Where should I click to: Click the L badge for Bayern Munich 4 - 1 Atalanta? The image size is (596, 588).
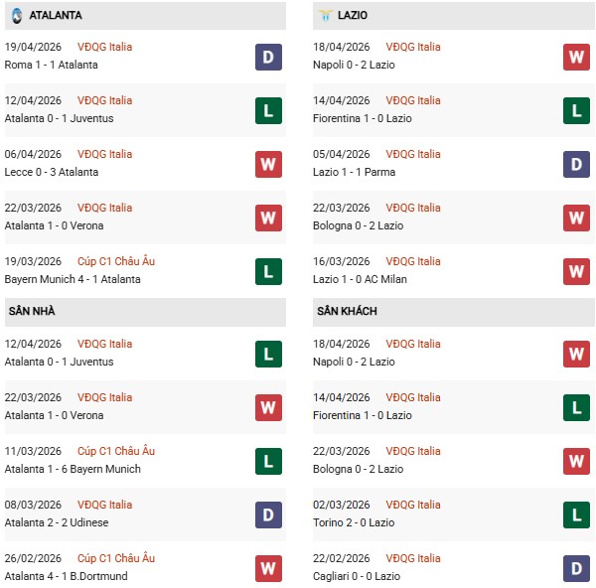268,271
